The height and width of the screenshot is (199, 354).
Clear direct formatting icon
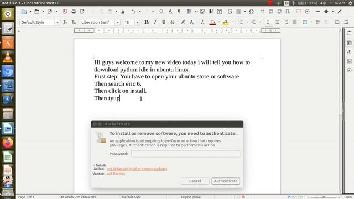202,22
